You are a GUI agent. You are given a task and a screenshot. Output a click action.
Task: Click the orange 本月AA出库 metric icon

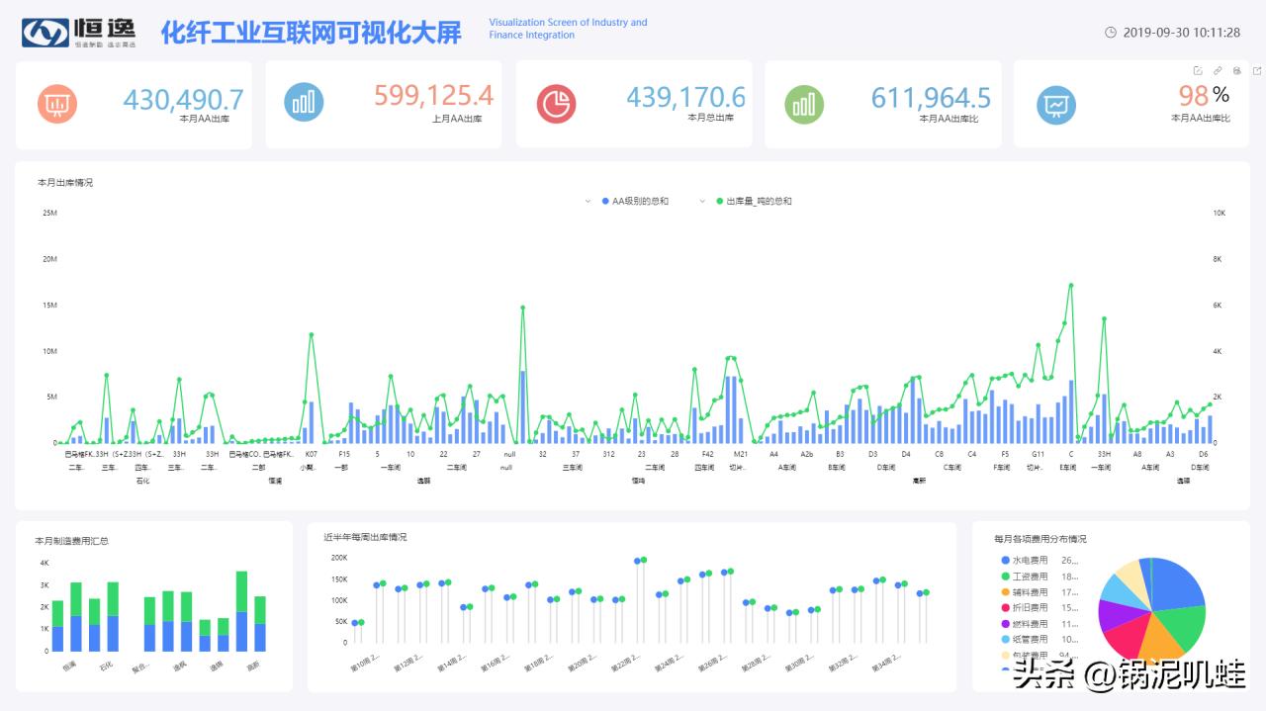click(x=56, y=103)
